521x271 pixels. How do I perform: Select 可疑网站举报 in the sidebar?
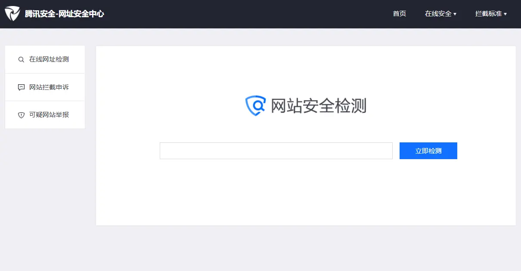click(x=45, y=115)
